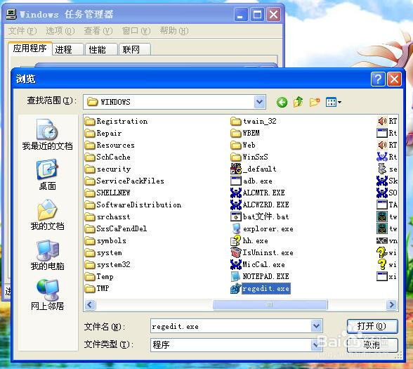The image size is (413, 369).
Task: Select the srchasst folder
Action: (x=107, y=216)
